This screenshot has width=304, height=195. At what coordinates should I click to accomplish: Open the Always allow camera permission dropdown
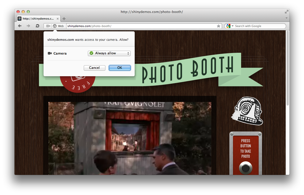(x=109, y=53)
